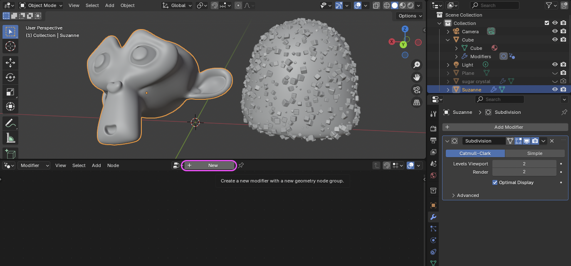Switch to orthographic grid view icon
This screenshot has width=571, height=266.
pos(416,102)
